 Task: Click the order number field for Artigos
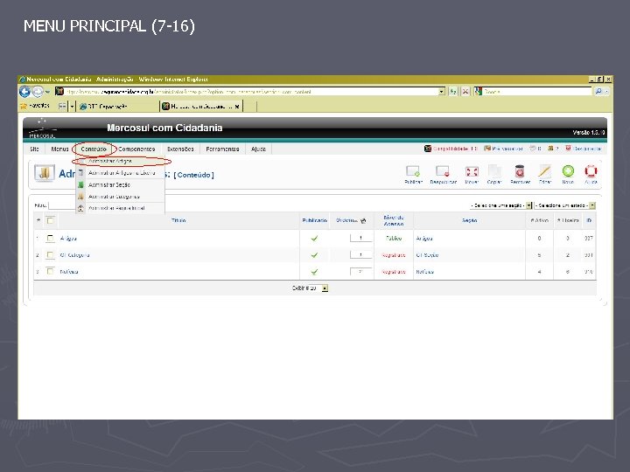[x=360, y=239]
